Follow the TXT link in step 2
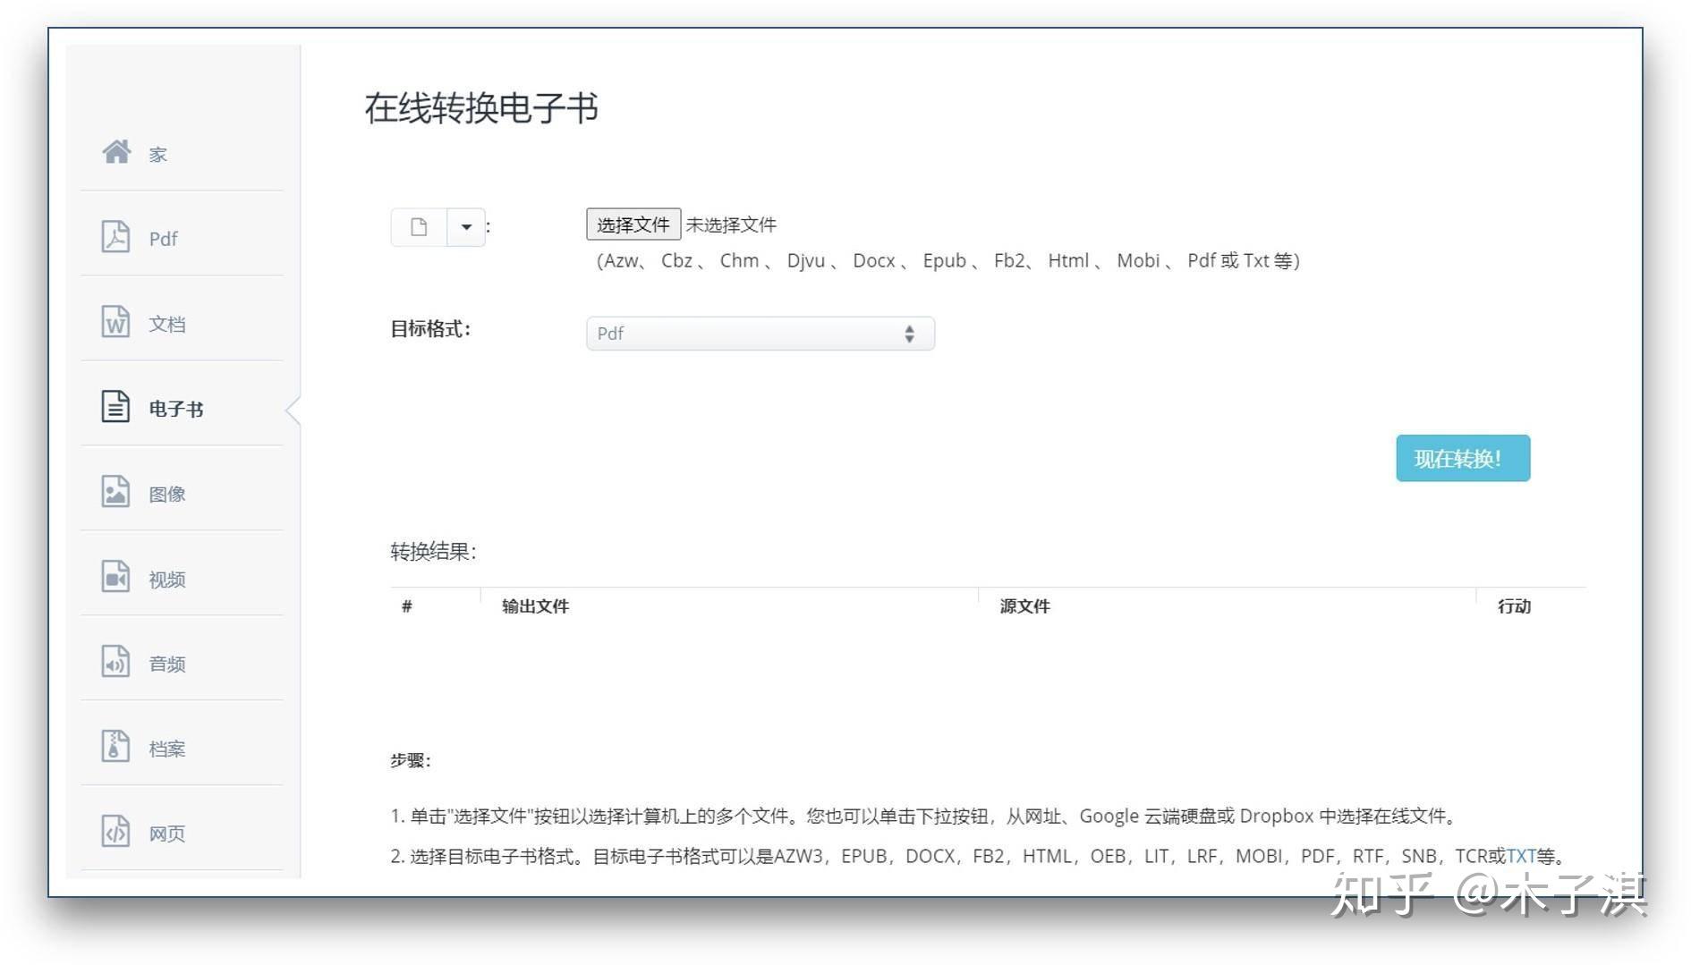The height and width of the screenshot is (965, 1691). pos(1521,856)
